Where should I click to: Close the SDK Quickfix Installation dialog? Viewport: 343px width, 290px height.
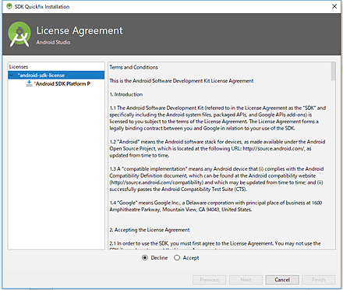(x=334, y=6)
